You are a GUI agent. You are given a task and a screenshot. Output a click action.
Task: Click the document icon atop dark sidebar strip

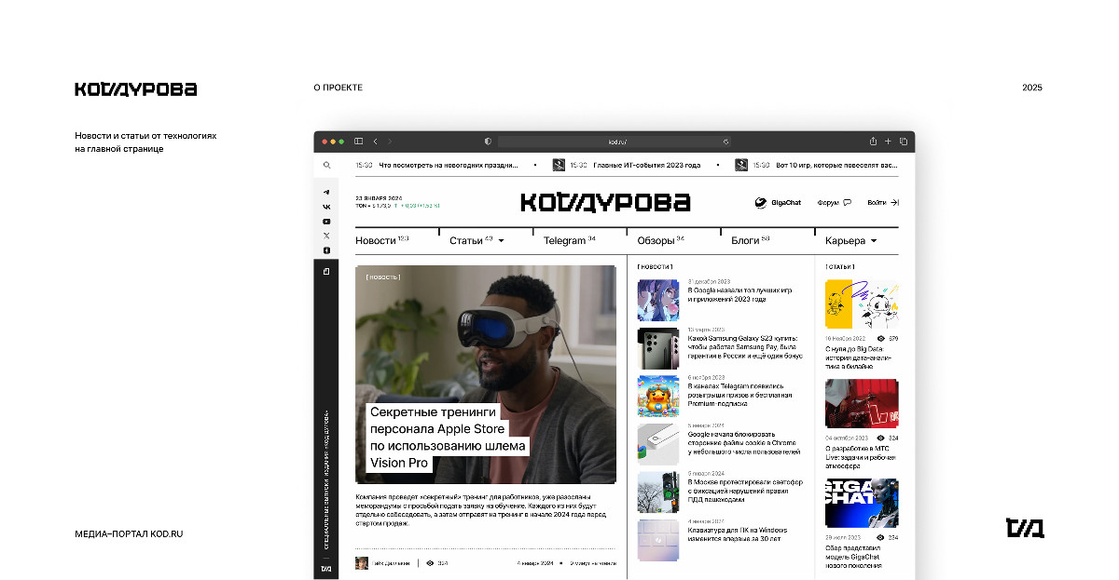pos(326,272)
